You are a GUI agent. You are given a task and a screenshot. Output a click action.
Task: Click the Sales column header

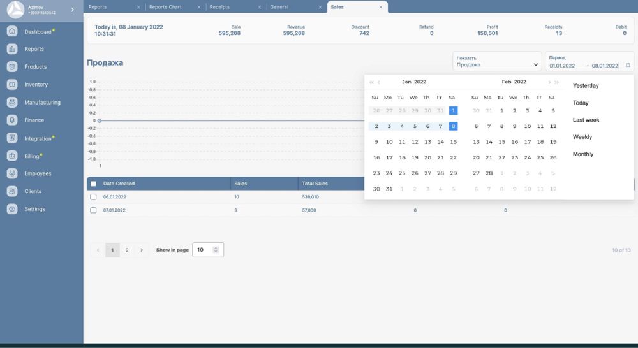241,184
